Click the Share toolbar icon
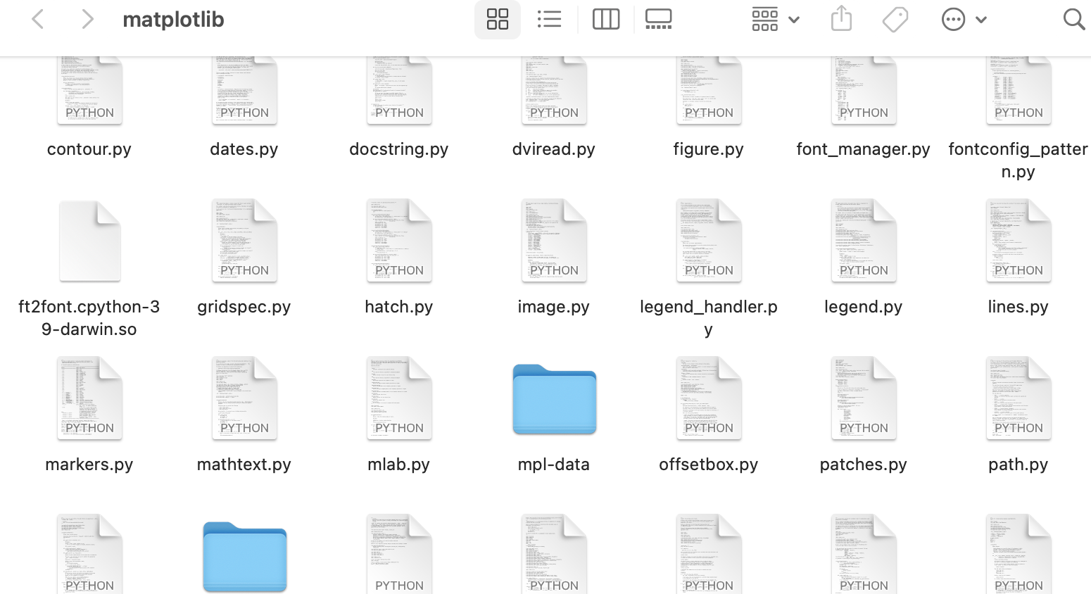The width and height of the screenshot is (1091, 594). (841, 19)
